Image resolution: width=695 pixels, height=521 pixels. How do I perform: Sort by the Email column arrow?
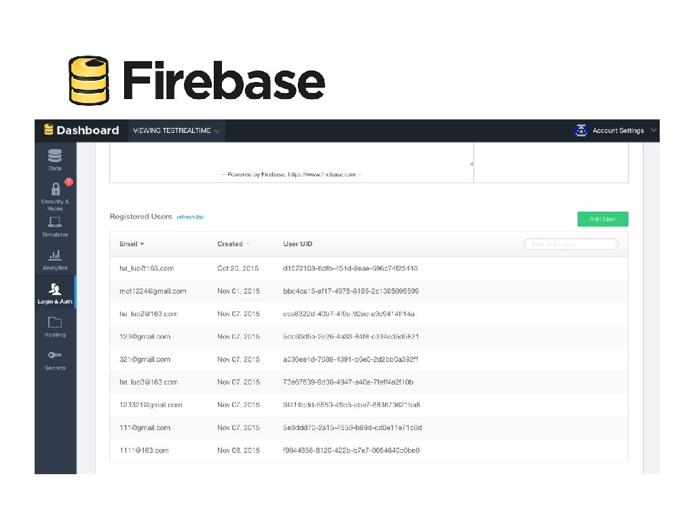[x=142, y=244]
